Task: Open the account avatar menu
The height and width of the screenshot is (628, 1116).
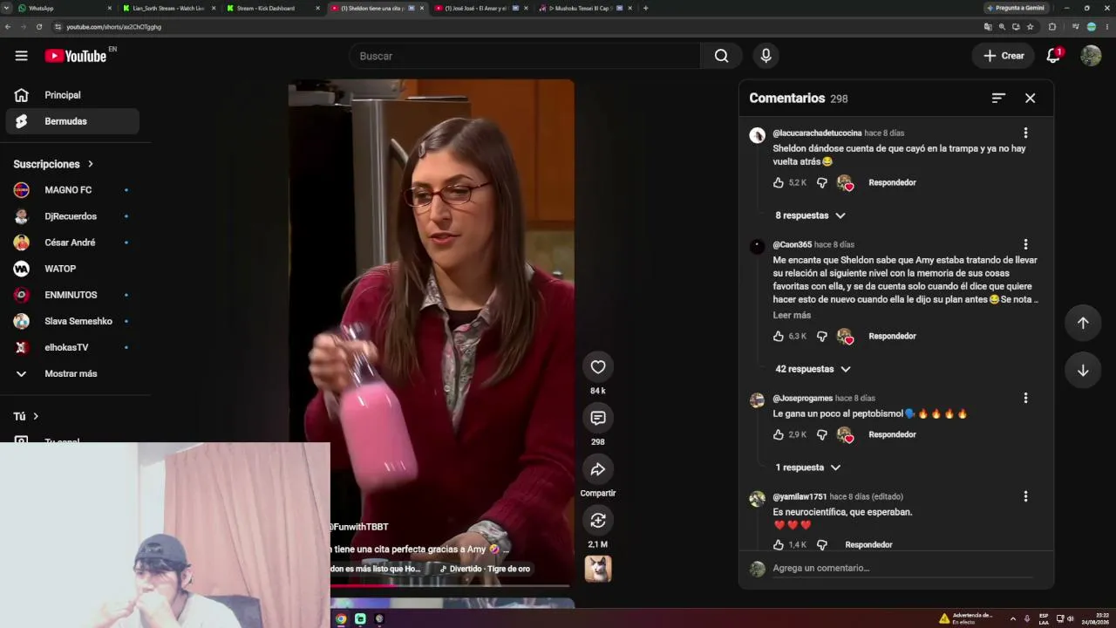Action: point(1091,56)
